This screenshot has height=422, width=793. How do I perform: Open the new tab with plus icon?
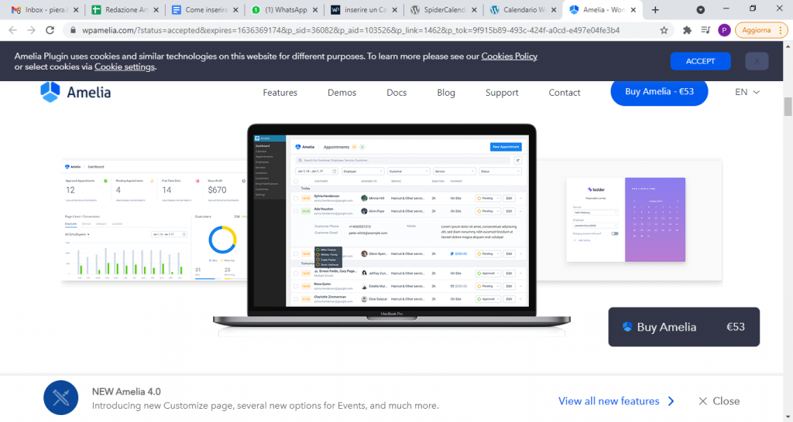(x=655, y=9)
